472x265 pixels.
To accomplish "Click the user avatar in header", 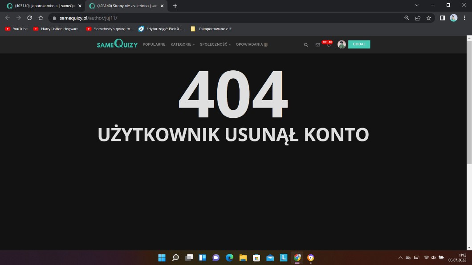I will click(342, 44).
